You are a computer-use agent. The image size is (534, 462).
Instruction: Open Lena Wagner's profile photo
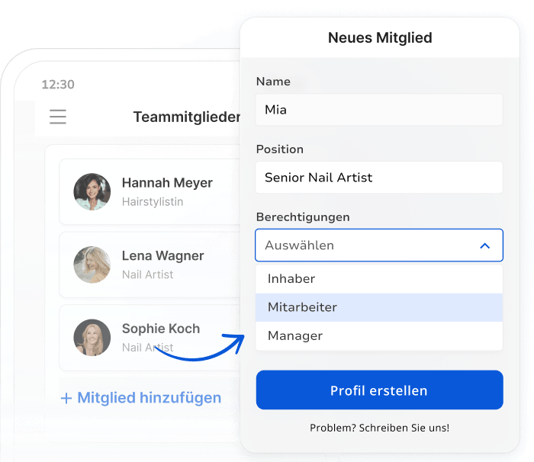coord(92,265)
